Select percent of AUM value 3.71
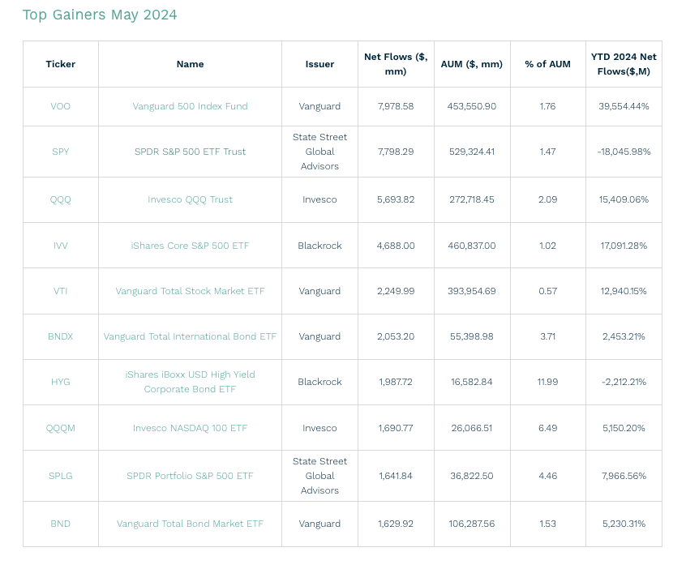 548,336
